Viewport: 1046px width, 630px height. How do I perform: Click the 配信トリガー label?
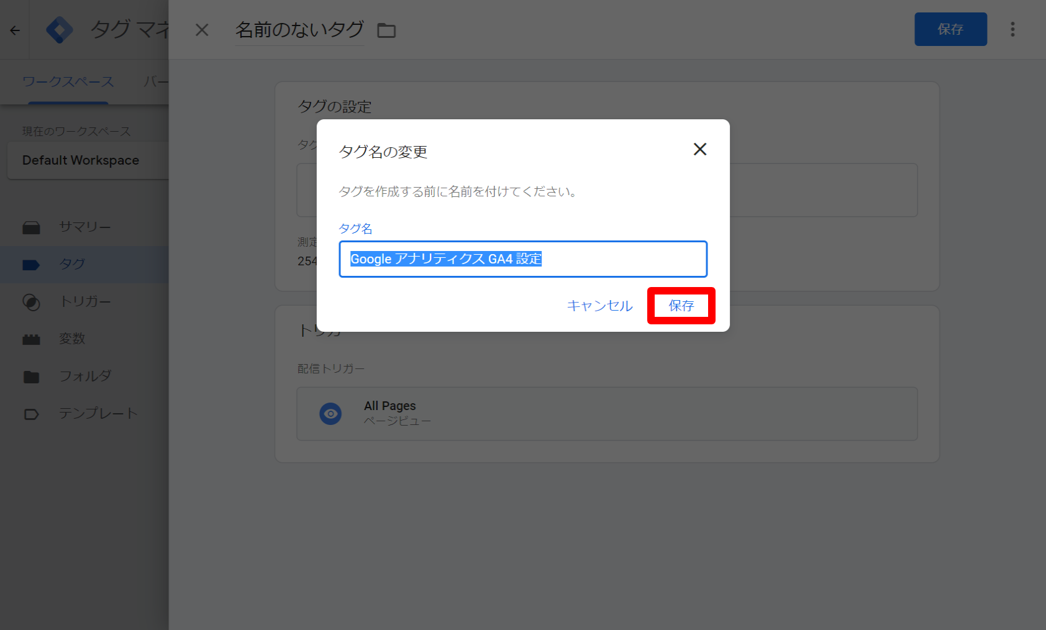pos(331,368)
